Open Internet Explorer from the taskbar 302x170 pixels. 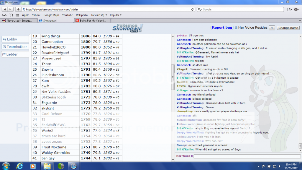pos(20,166)
